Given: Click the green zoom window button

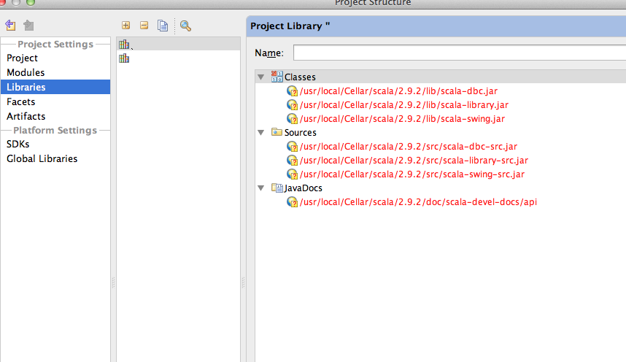Looking at the screenshot, I should (31, 2).
